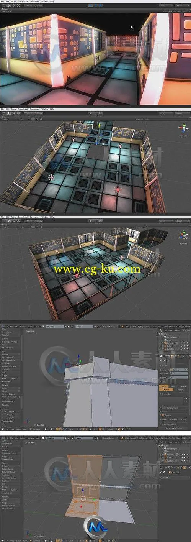Viewport: 191px width, 542px height.
Task: Open Component menu in second Unity window
Action: [x=34, y=109]
